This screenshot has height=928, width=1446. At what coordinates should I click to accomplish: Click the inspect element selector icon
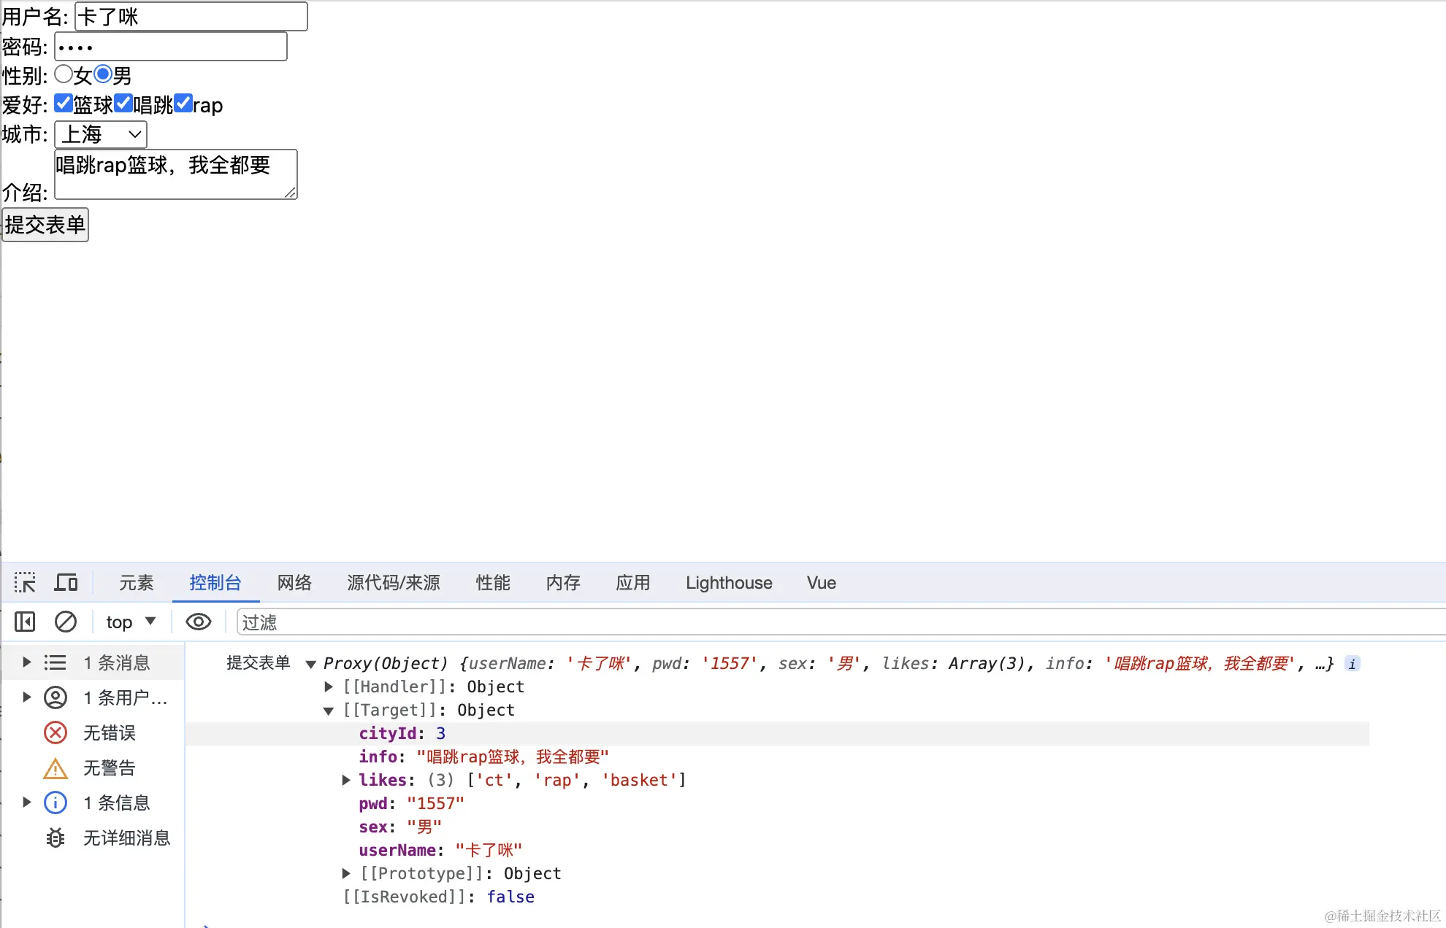point(25,582)
